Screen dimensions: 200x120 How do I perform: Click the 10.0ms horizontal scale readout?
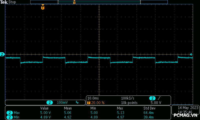pyautogui.click(x=93, y=98)
